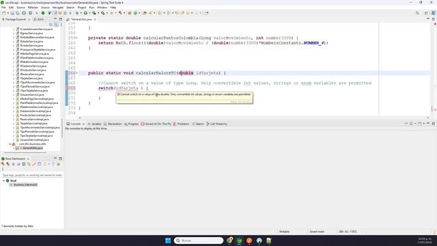Select IProductoService.java in Package Explorer

[x=33, y=70]
